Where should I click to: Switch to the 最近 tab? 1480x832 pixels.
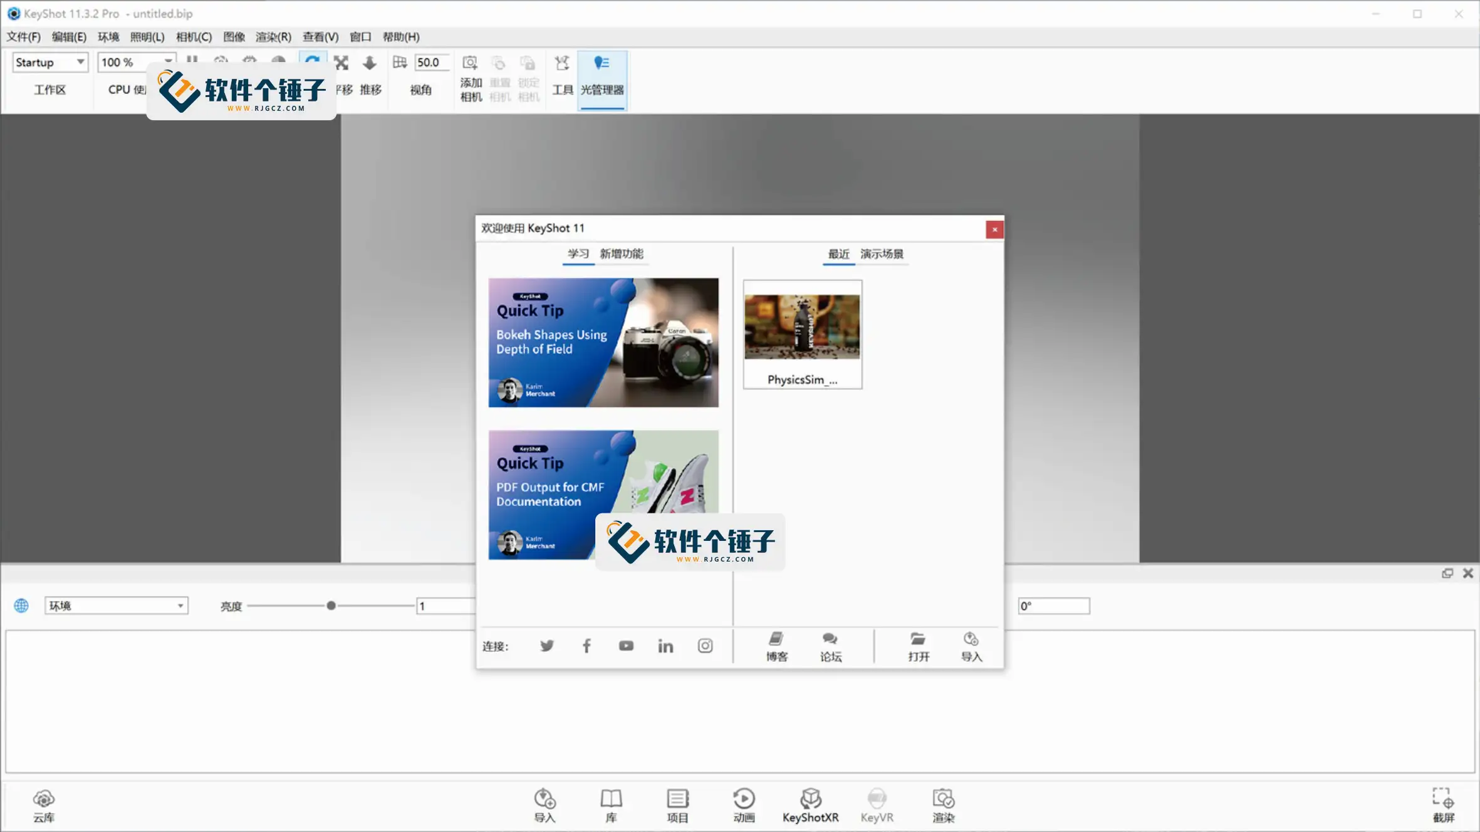pos(839,254)
